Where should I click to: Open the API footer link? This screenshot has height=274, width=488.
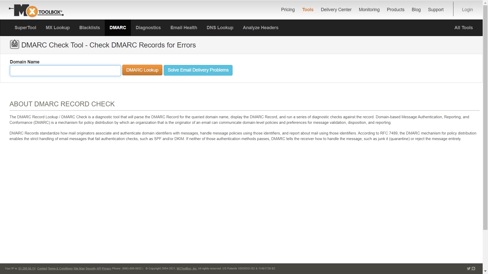[99, 269]
